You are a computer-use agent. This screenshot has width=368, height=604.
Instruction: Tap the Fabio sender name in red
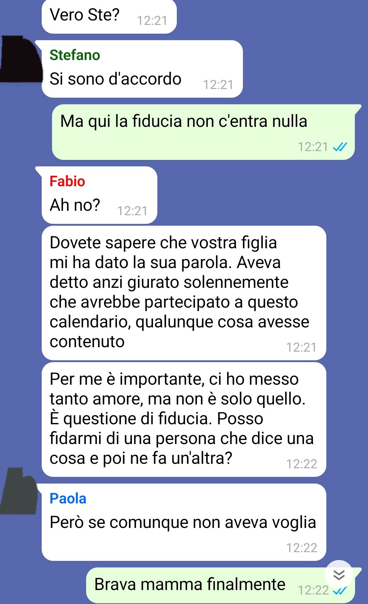(x=67, y=181)
